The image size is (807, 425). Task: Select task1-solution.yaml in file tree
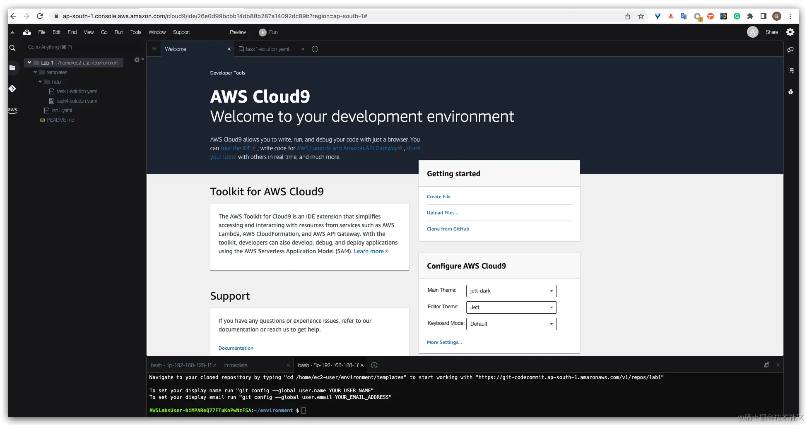point(77,91)
